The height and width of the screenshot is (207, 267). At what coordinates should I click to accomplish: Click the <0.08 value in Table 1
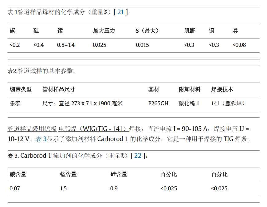(x=239, y=45)
